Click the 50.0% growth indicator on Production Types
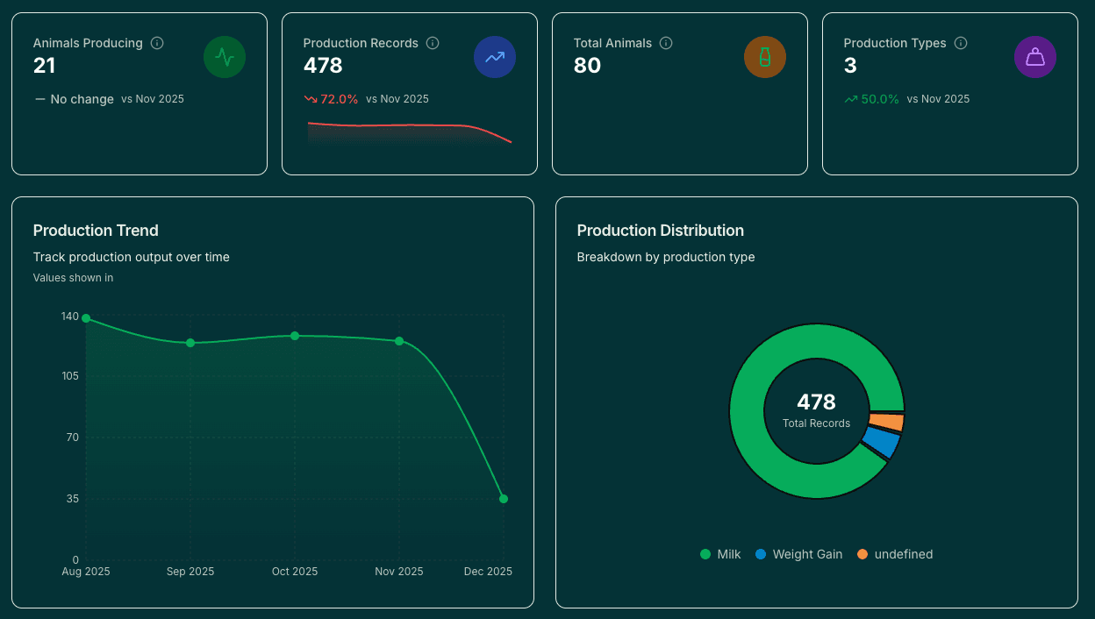The width and height of the screenshot is (1095, 619). (870, 98)
